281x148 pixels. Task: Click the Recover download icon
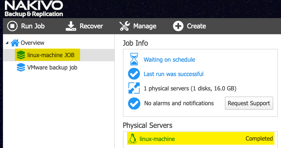coord(71,26)
